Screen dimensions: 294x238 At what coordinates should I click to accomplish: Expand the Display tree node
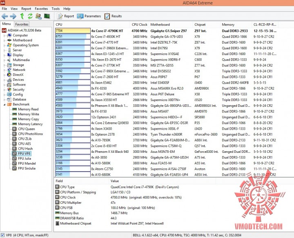4,55
